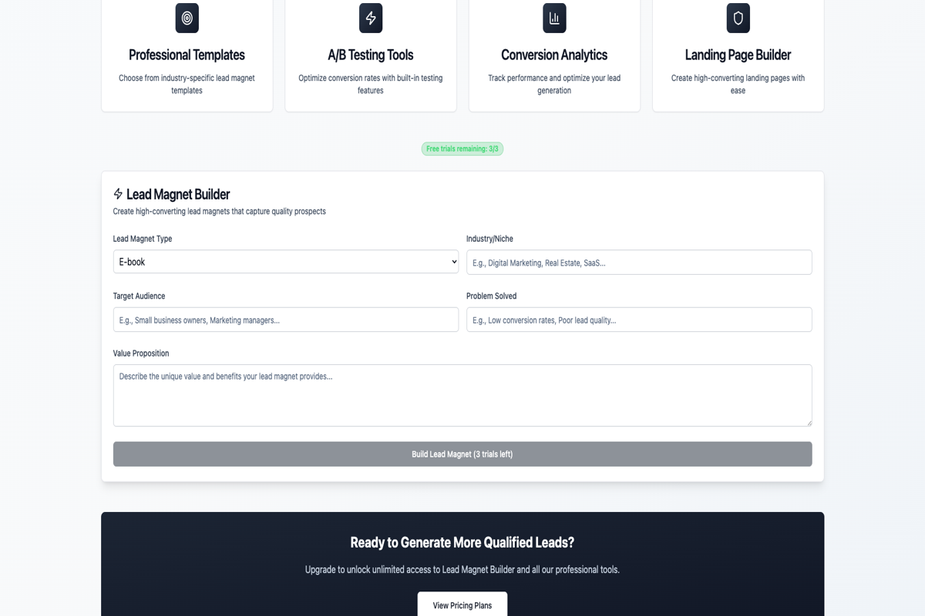Click the shield icon above Landing Page Builder

(738, 18)
